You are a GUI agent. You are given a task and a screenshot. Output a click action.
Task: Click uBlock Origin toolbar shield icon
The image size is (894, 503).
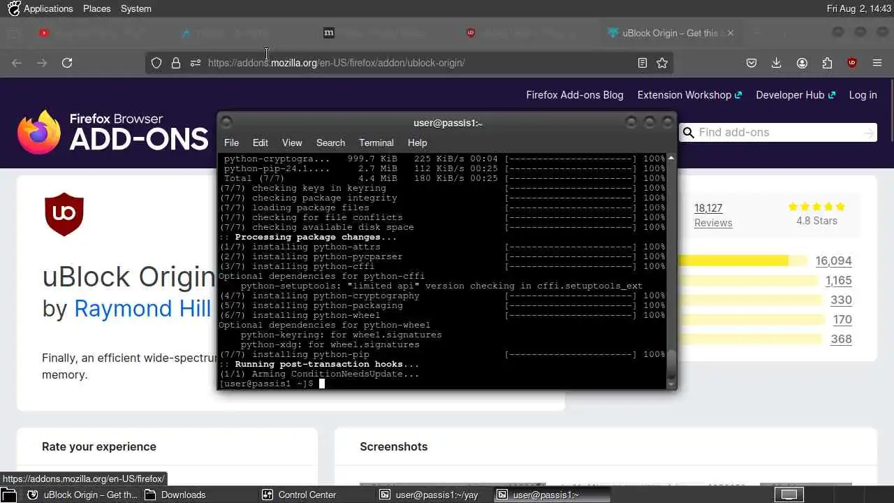tap(852, 63)
